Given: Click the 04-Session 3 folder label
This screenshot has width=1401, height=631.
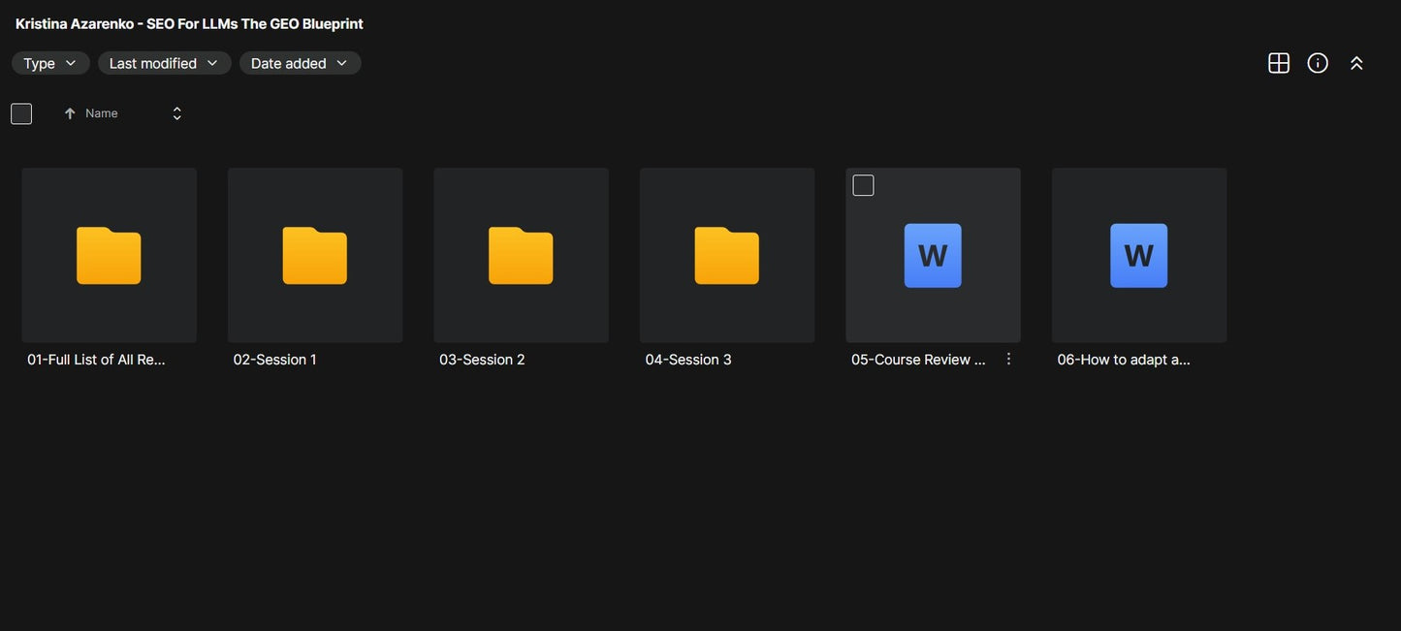Looking at the screenshot, I should coord(688,360).
